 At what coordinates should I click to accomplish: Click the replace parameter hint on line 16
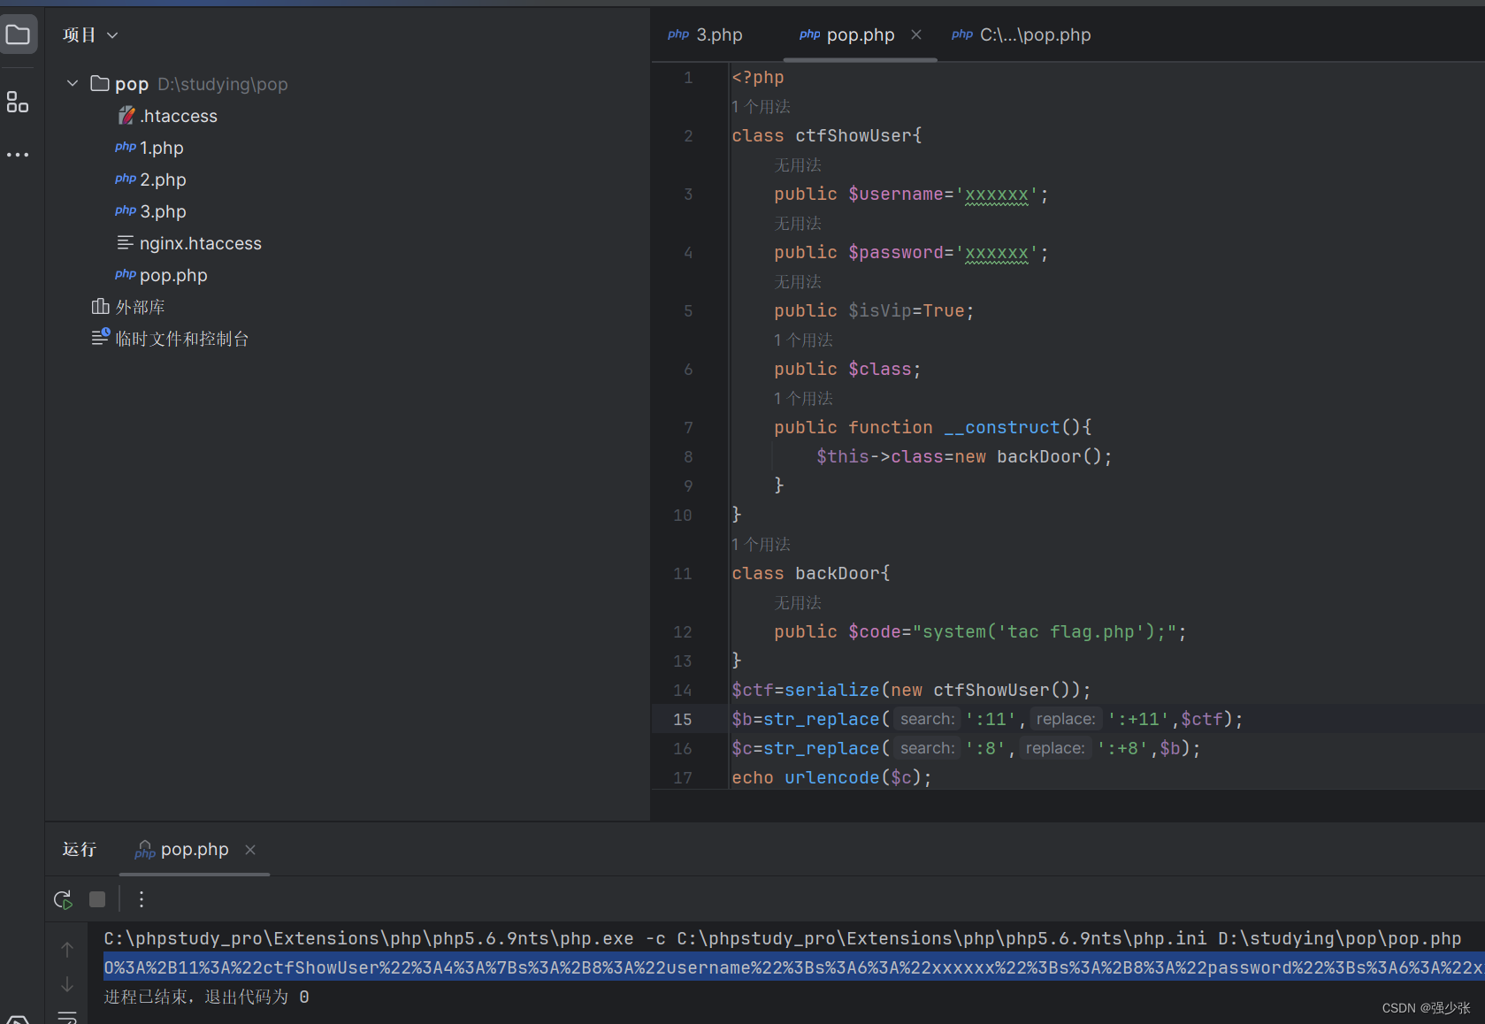point(1054,749)
